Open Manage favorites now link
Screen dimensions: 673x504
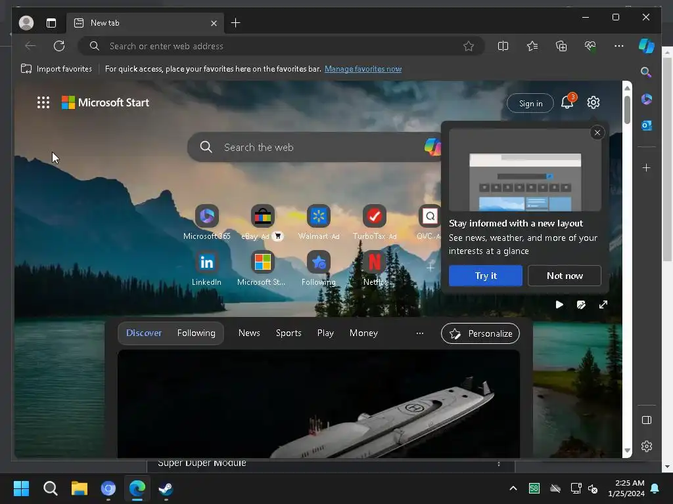(363, 69)
